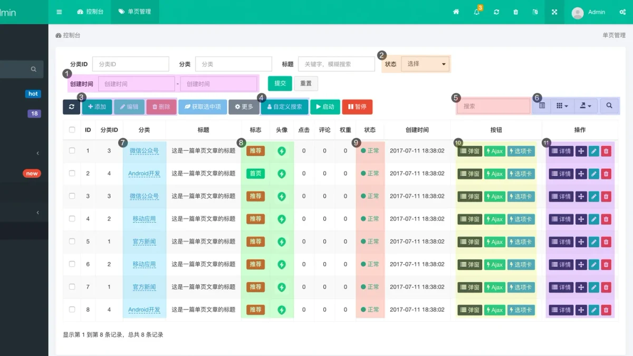Tick the checkbox for row ID 8
633x356 pixels.
click(72, 310)
